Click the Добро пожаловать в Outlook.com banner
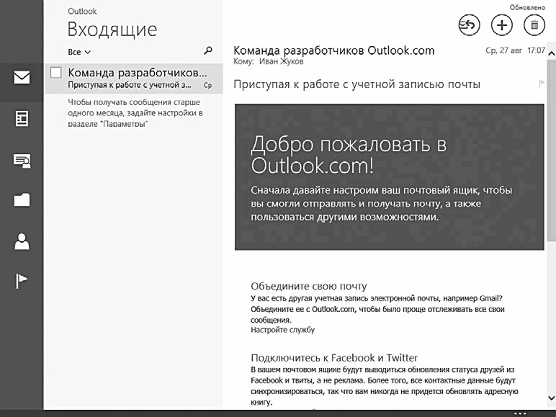Screen dimensions: 556x417 390,177
